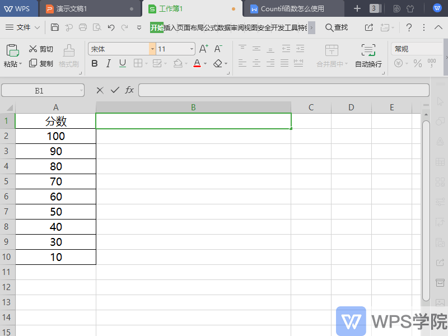
Task: Align text to bottom
Action: tap(270, 49)
